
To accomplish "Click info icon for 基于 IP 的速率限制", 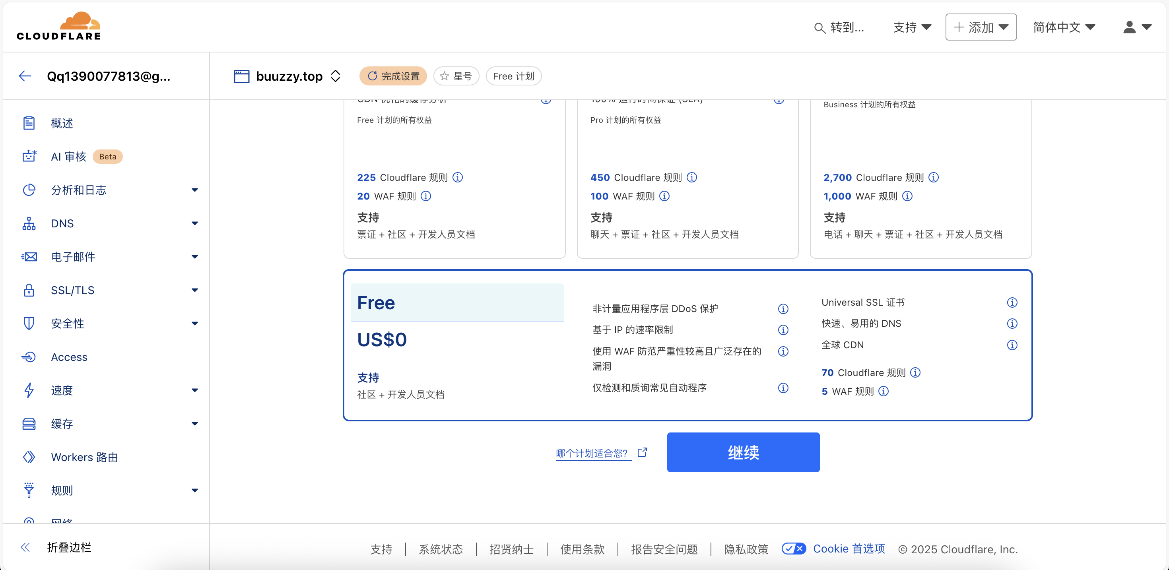I will pos(783,330).
